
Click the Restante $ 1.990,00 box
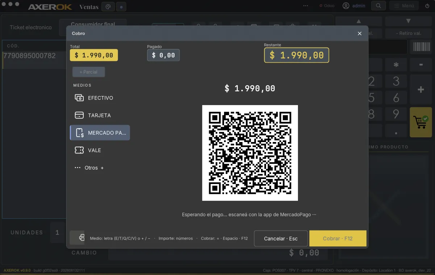point(297,55)
